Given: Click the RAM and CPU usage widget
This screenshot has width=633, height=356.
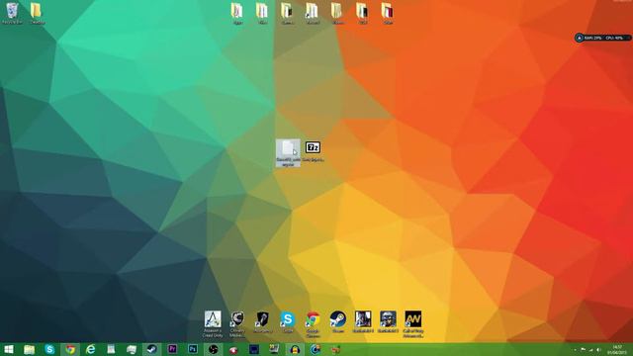Looking at the screenshot, I should (602, 38).
